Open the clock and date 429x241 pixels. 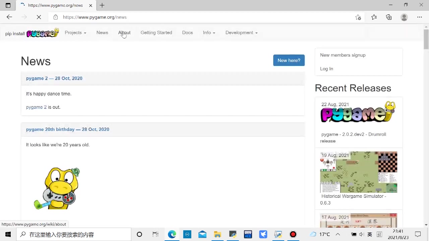coord(398,234)
